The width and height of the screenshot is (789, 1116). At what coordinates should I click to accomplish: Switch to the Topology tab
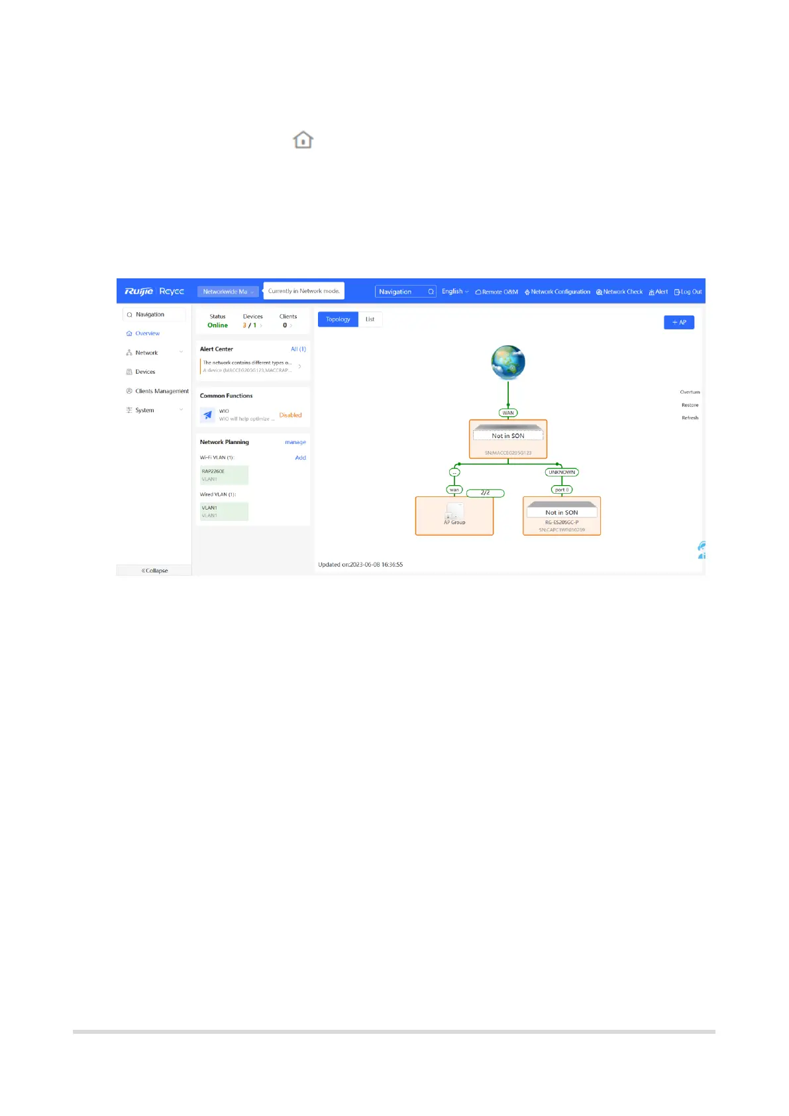[x=338, y=319]
